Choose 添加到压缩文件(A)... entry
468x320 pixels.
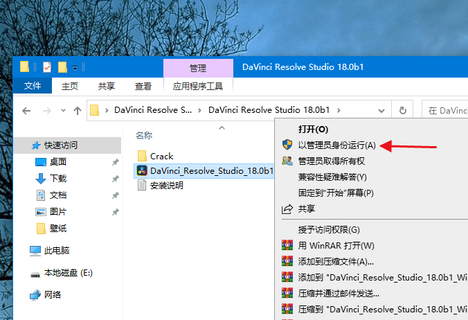(336, 262)
